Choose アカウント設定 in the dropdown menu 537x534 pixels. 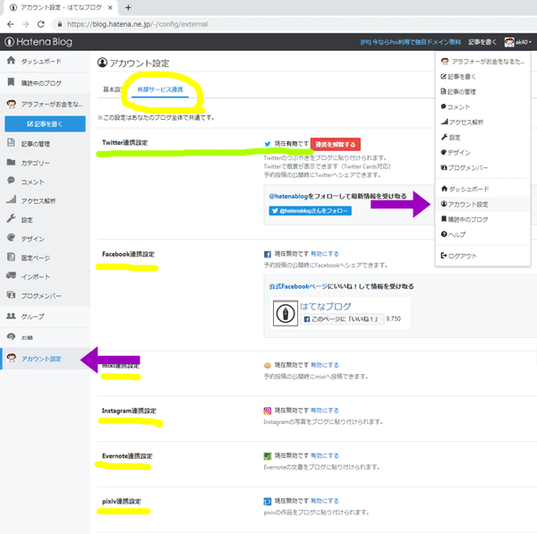(x=482, y=204)
